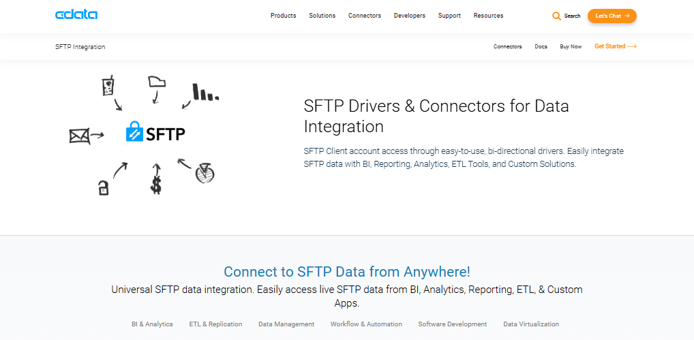The width and height of the screenshot is (694, 340).
Task: Switch to the BI & Analytics tab
Action: pos(152,324)
